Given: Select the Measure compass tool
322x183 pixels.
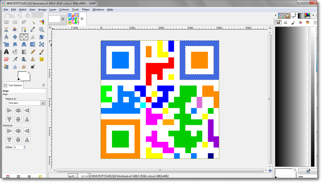Looking at the screenshot, I should pos(6,37).
